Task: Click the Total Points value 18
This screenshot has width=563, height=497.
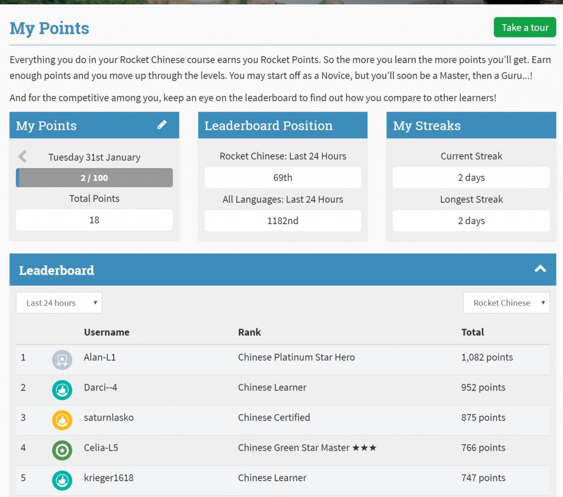Action: point(95,220)
